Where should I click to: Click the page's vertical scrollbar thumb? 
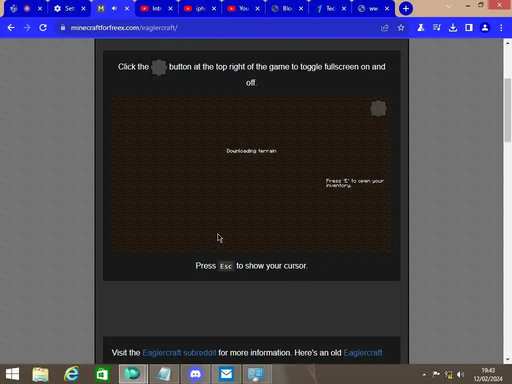pos(507,110)
